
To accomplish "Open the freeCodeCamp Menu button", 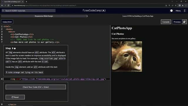I will click(178, 11).
